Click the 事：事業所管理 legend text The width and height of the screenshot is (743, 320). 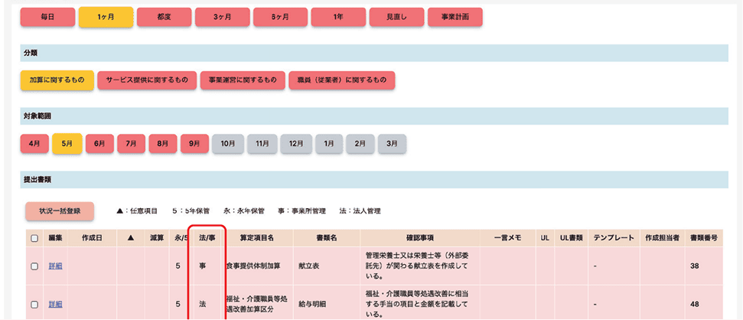coord(302,211)
